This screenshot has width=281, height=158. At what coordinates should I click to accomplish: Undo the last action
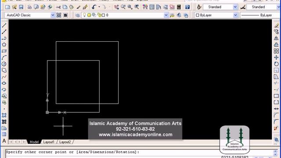(94, 7)
